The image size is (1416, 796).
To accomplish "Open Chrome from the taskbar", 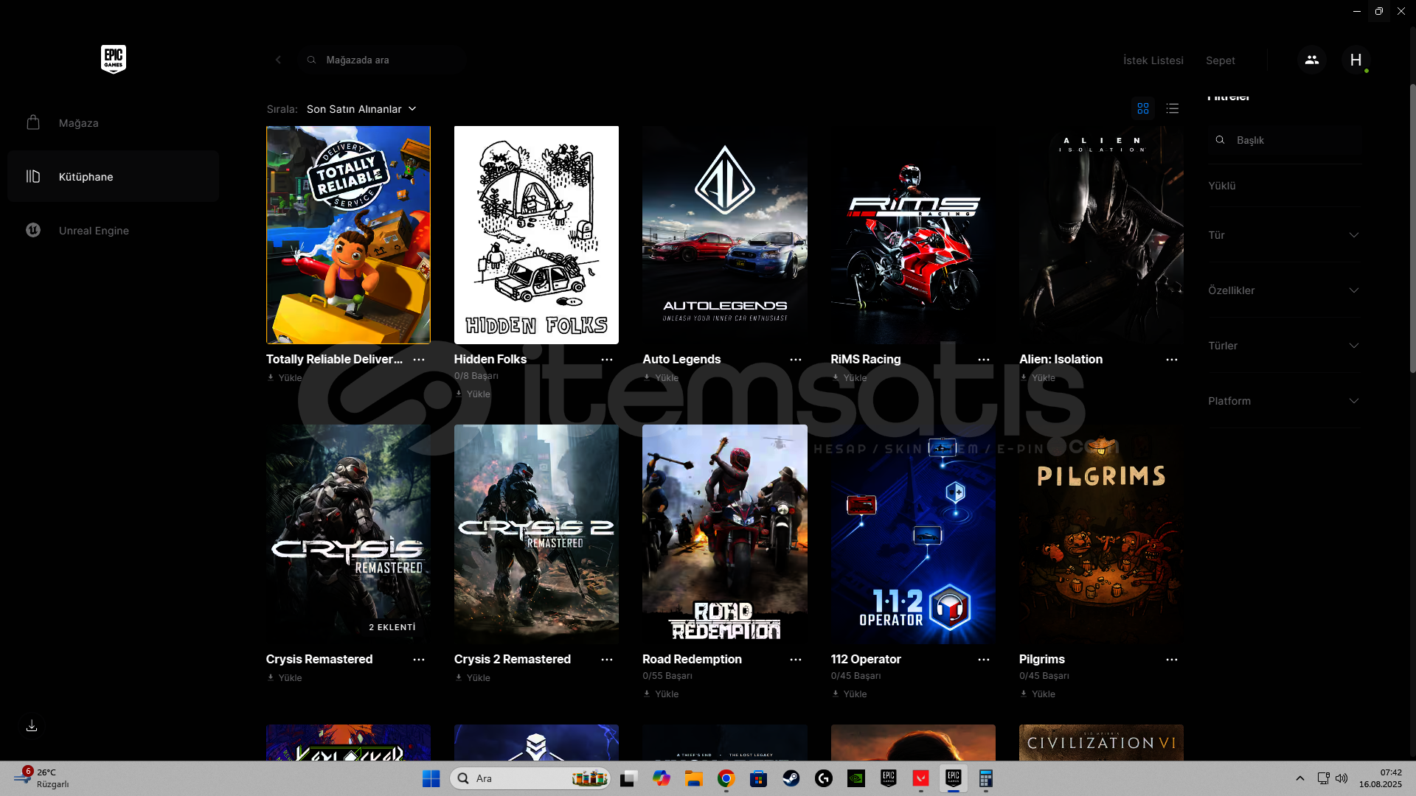I will point(726,778).
